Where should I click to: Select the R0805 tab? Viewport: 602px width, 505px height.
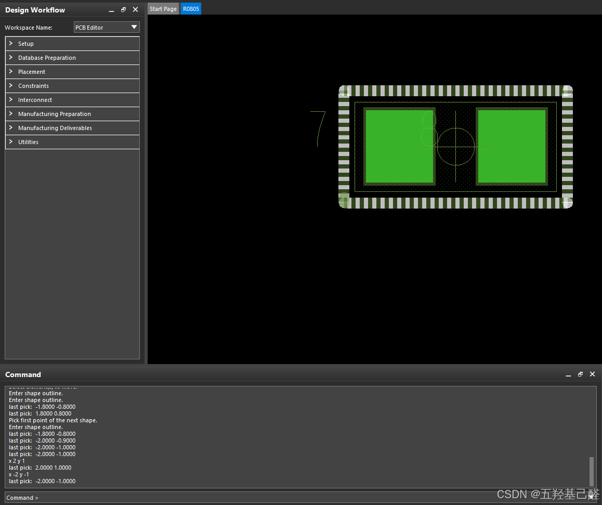[x=191, y=9]
